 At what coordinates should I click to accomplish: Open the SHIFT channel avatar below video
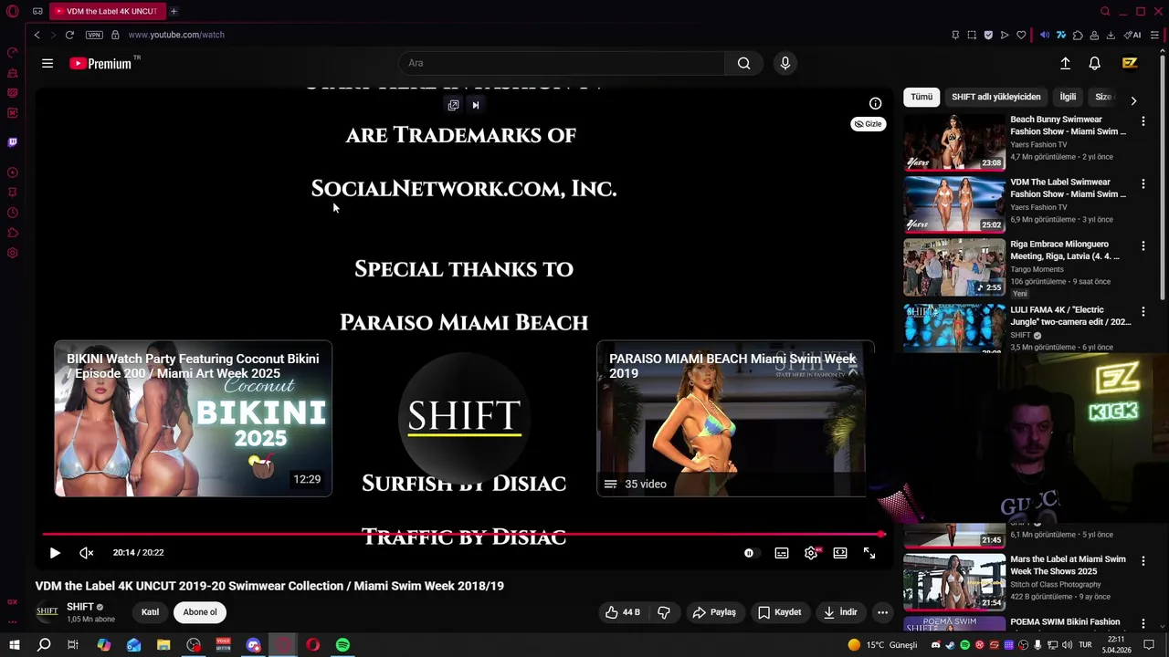click(47, 611)
